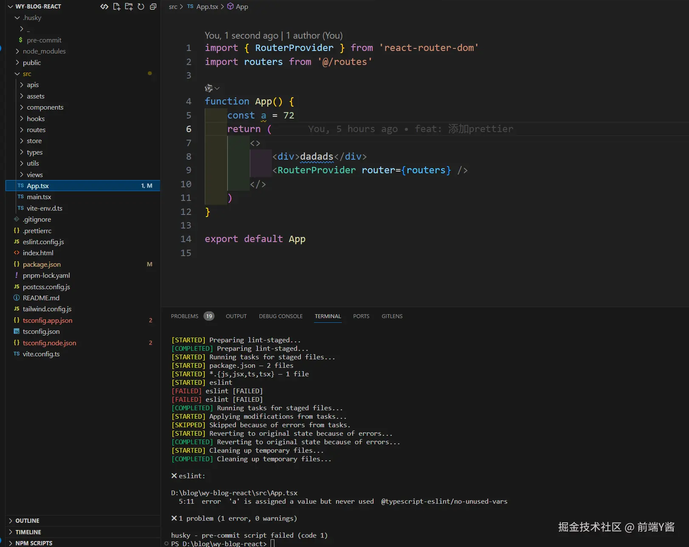Click the braces icon beside tsconfig.app.json
The width and height of the screenshot is (689, 547).
tap(17, 320)
